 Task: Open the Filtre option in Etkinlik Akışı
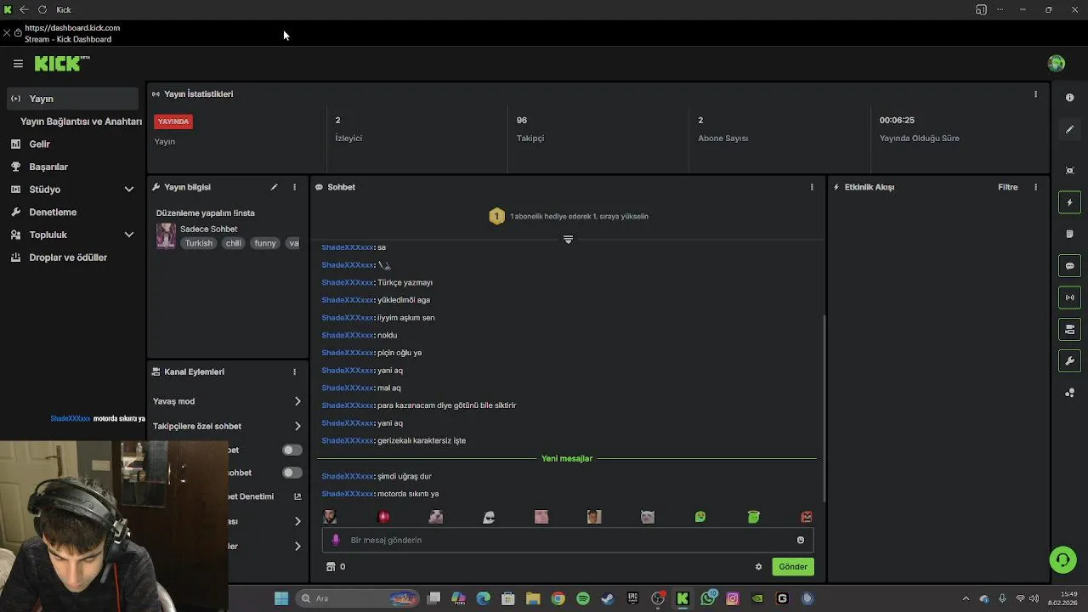(x=1008, y=187)
